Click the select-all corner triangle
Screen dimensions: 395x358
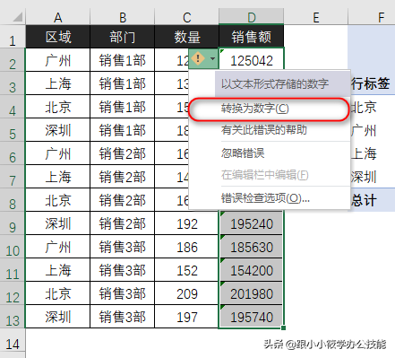[18, 17]
